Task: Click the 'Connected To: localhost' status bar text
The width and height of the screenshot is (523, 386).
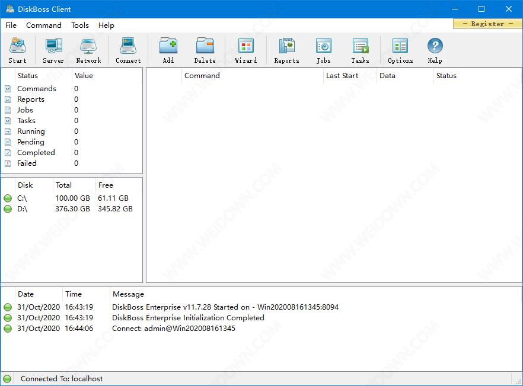Action: click(x=62, y=379)
